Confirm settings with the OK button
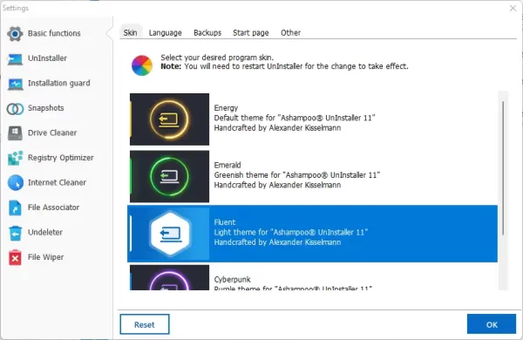 (x=492, y=324)
